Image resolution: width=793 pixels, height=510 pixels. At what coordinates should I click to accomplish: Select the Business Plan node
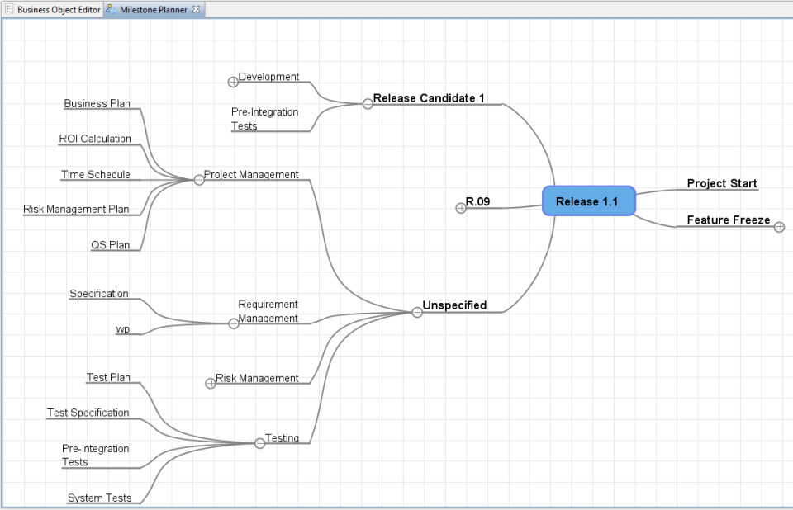point(97,103)
